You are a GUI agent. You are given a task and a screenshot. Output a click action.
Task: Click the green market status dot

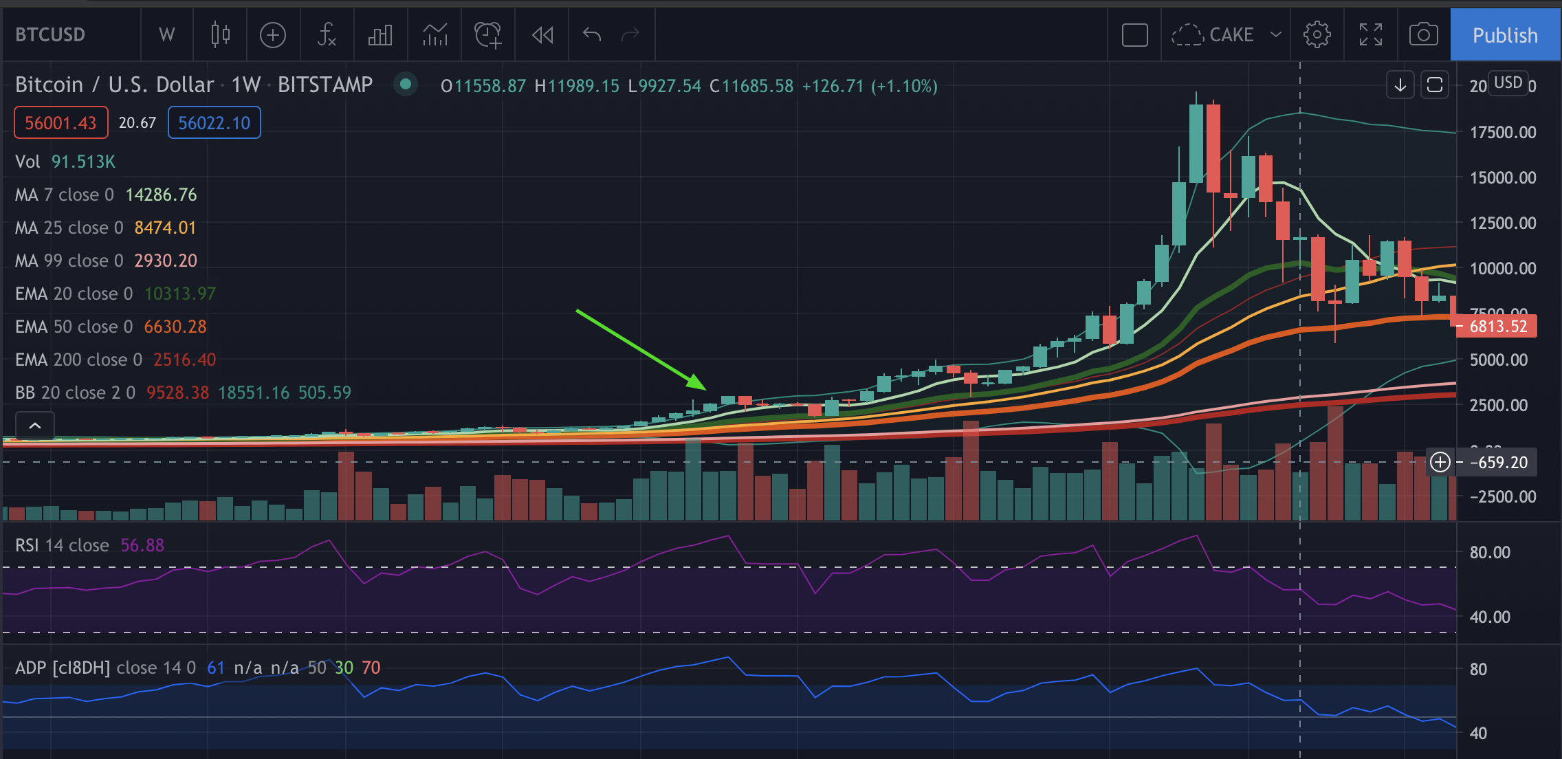point(406,85)
